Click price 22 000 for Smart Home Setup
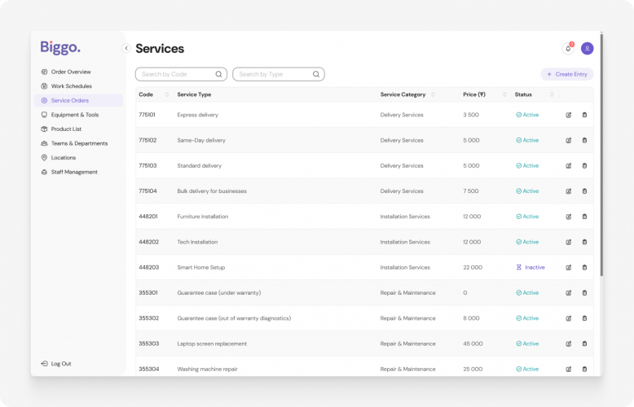Viewport: 634px width, 407px height. click(x=473, y=268)
